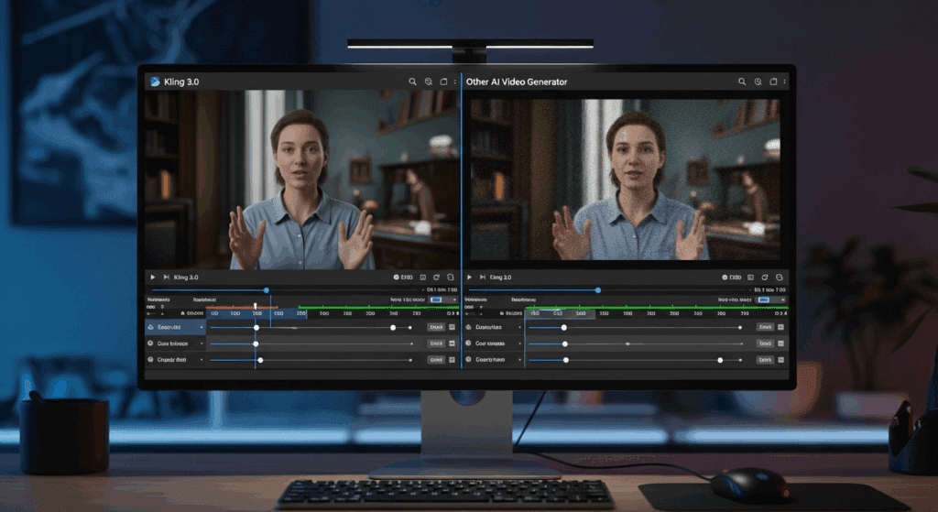Toggle round icon of middle track in right panel
The image size is (938, 512).
(x=468, y=343)
